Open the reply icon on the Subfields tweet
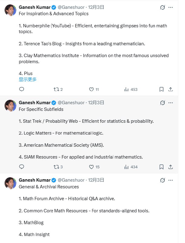Image resolution: width=185 pixels, height=243 pixels. coord(21,167)
